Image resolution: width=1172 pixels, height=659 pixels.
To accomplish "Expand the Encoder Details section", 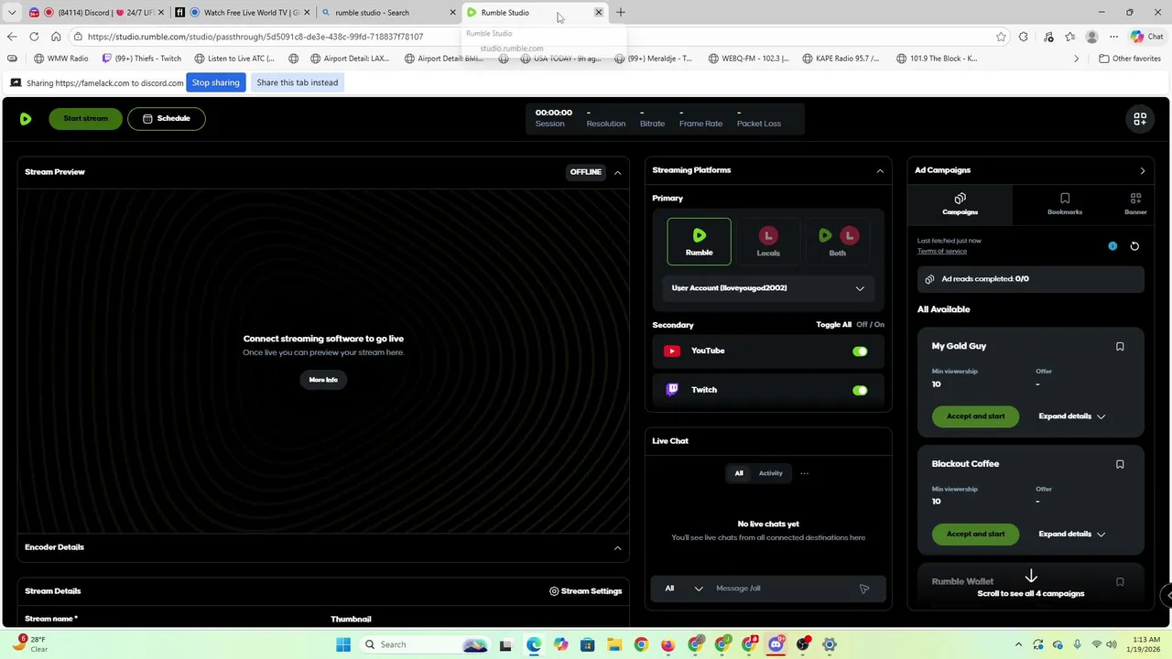I will [x=617, y=548].
